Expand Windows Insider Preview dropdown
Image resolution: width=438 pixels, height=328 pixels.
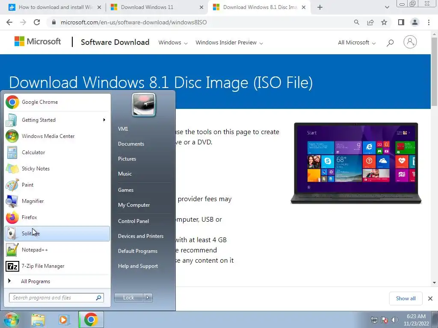point(229,42)
